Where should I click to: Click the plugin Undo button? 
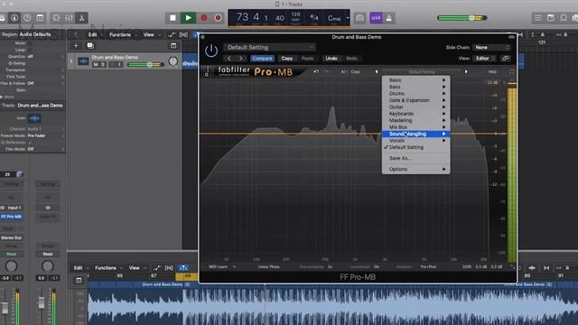(x=331, y=58)
